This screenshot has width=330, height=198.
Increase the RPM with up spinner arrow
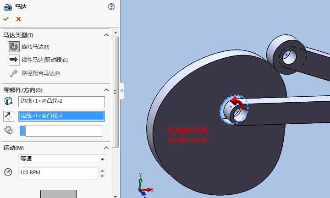[x=102, y=171]
